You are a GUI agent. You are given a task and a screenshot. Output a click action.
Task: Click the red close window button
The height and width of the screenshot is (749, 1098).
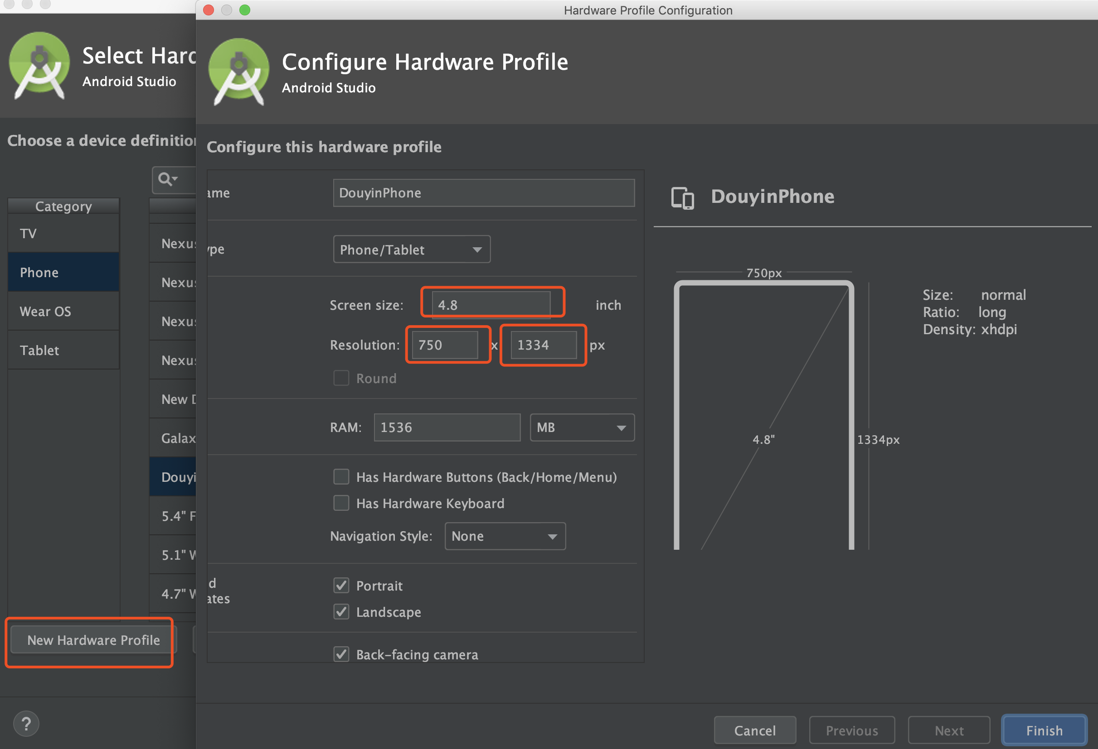(x=209, y=10)
